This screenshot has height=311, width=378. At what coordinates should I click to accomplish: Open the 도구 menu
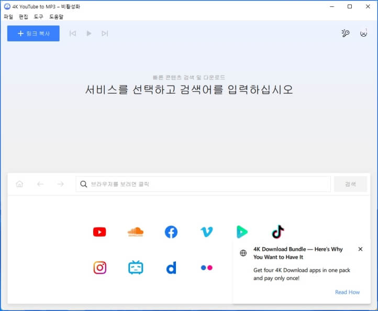pos(38,17)
